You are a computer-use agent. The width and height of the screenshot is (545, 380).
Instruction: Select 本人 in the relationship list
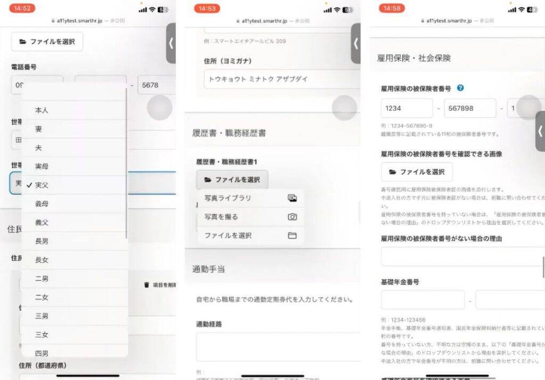[x=75, y=110]
